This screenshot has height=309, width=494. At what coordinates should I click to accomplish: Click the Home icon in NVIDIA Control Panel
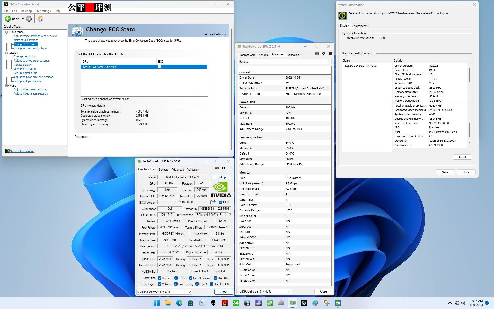[x=40, y=19]
